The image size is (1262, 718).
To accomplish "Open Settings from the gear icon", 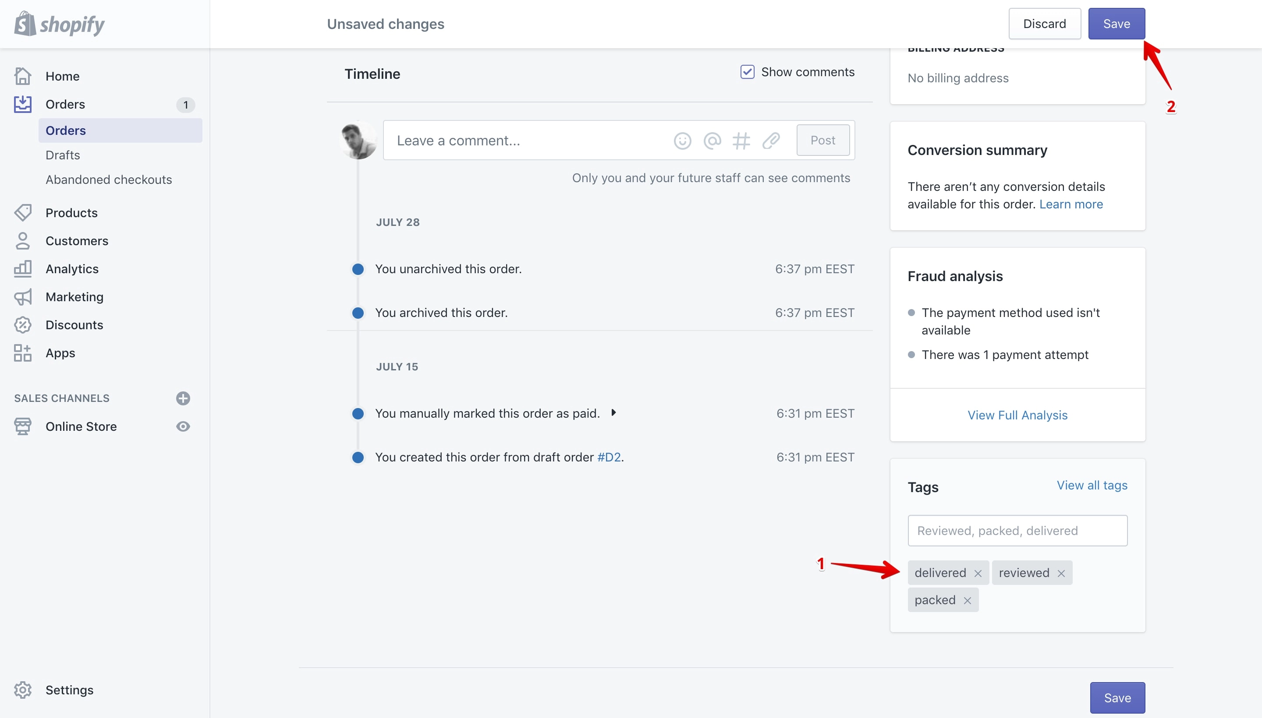I will pyautogui.click(x=23, y=690).
